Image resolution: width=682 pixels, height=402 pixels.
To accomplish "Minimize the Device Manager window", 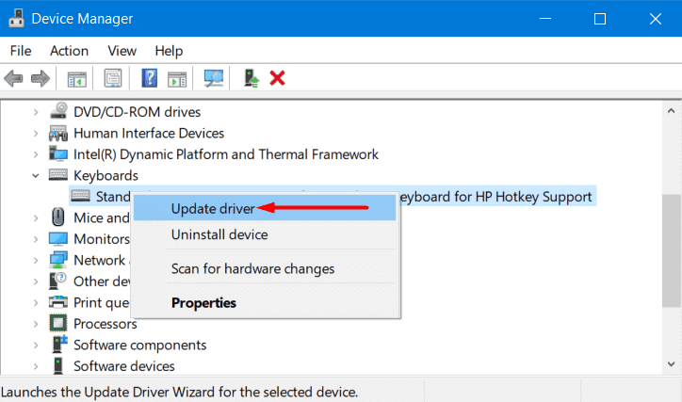I will (545, 19).
